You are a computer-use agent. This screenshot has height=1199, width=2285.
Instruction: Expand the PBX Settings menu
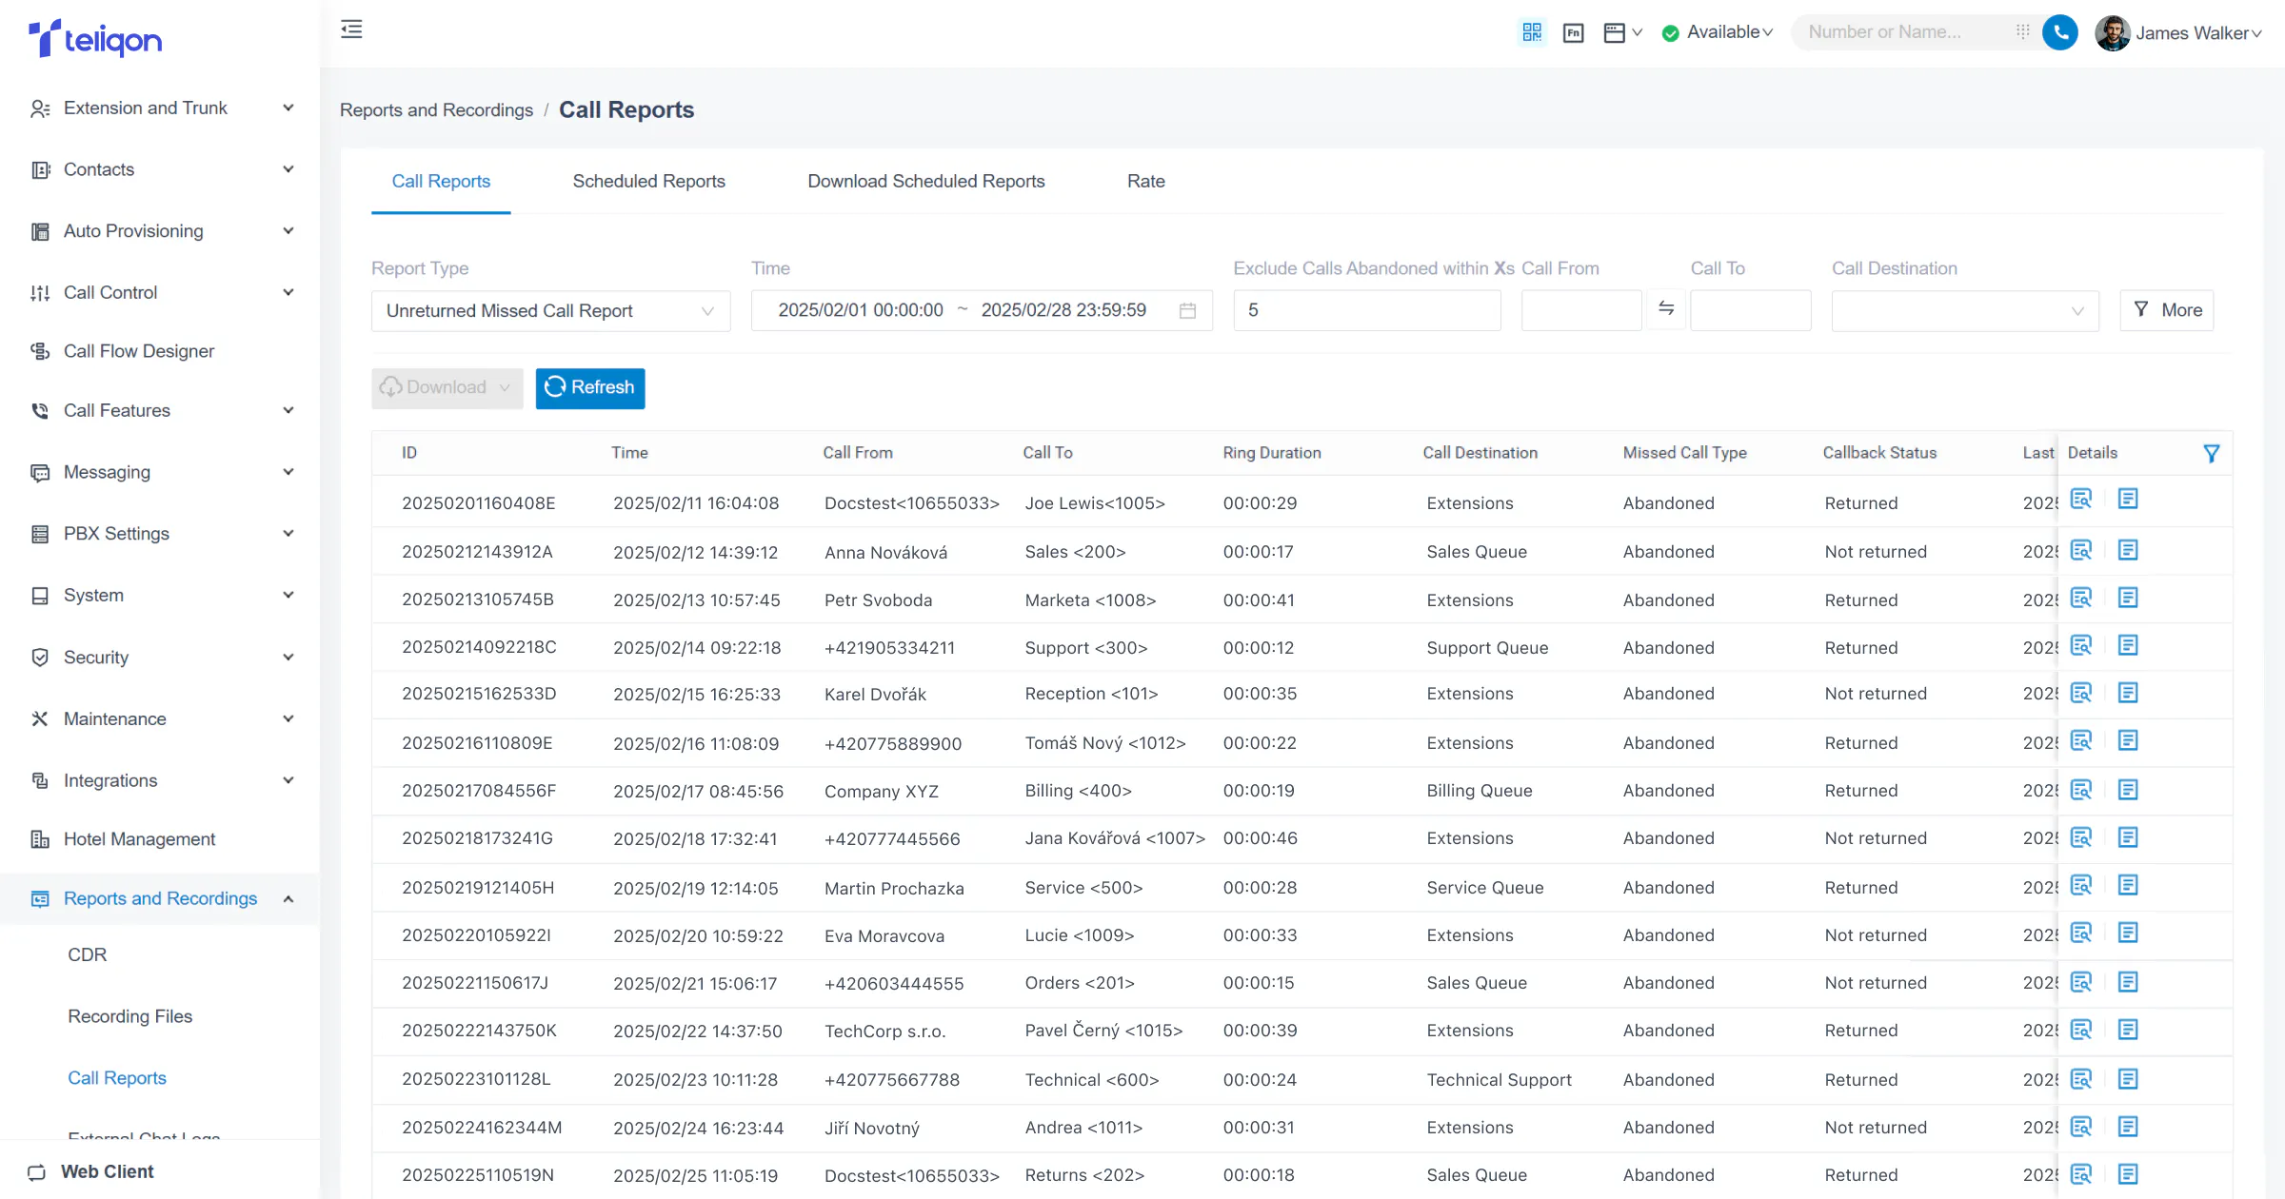(160, 534)
